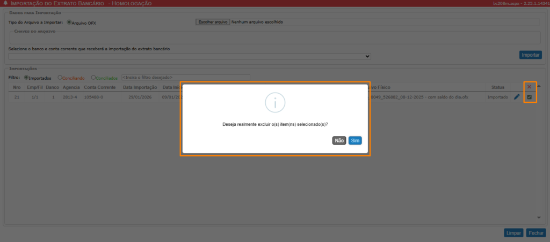Click the blue pencil edit icon for import 21
This screenshot has width=550, height=242.
517,97
